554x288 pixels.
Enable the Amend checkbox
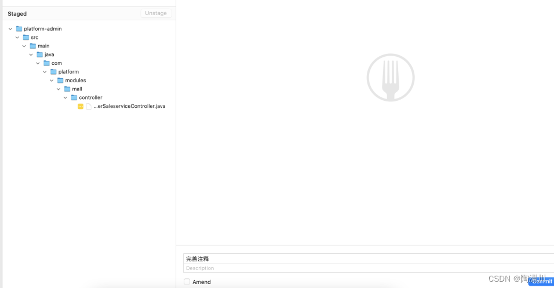click(x=187, y=282)
